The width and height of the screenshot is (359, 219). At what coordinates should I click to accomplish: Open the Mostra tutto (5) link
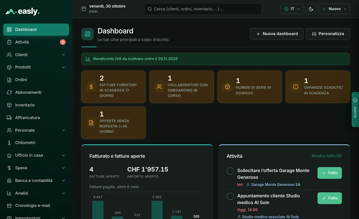coord(326,156)
